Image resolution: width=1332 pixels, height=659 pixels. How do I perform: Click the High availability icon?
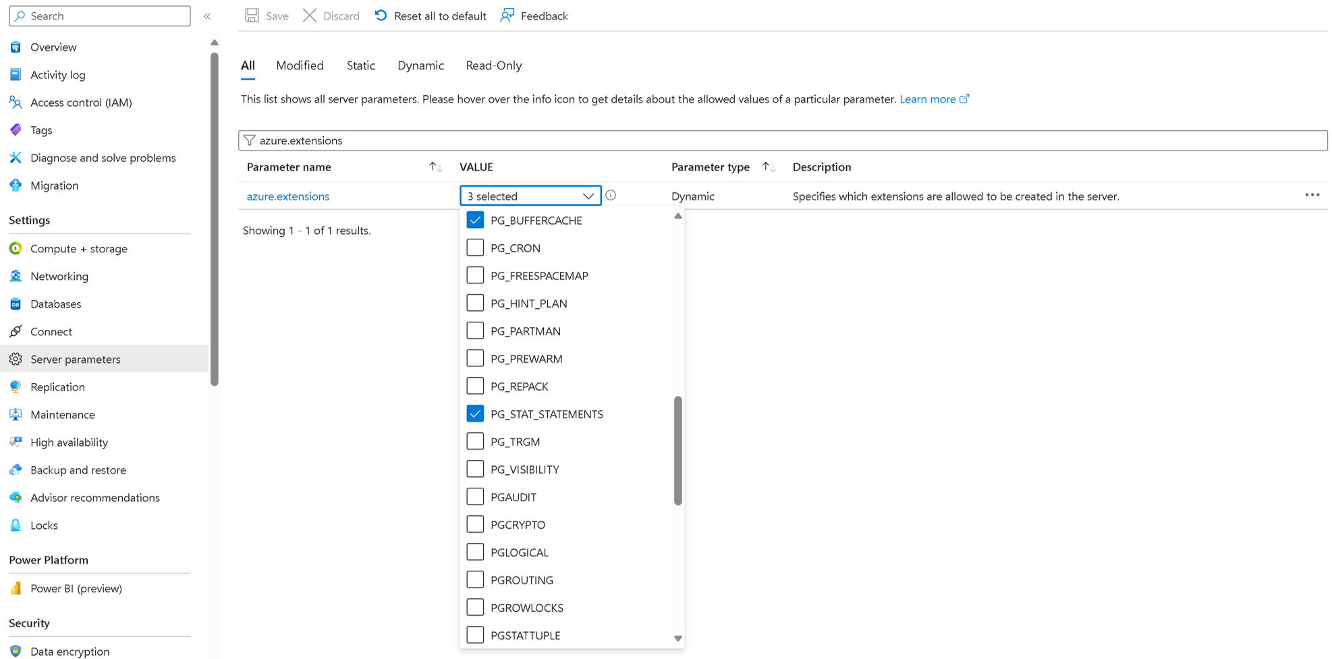coord(16,442)
